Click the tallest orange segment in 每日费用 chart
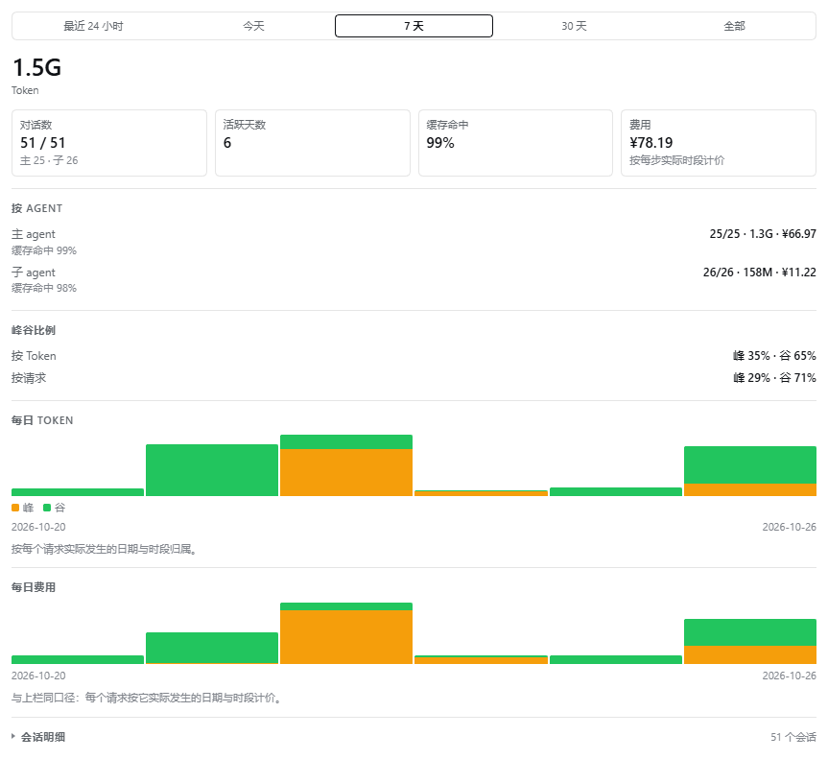This screenshot has height=759, width=828. point(346,637)
